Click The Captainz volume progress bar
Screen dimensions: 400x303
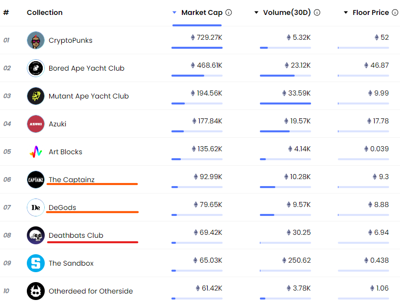pos(285,187)
